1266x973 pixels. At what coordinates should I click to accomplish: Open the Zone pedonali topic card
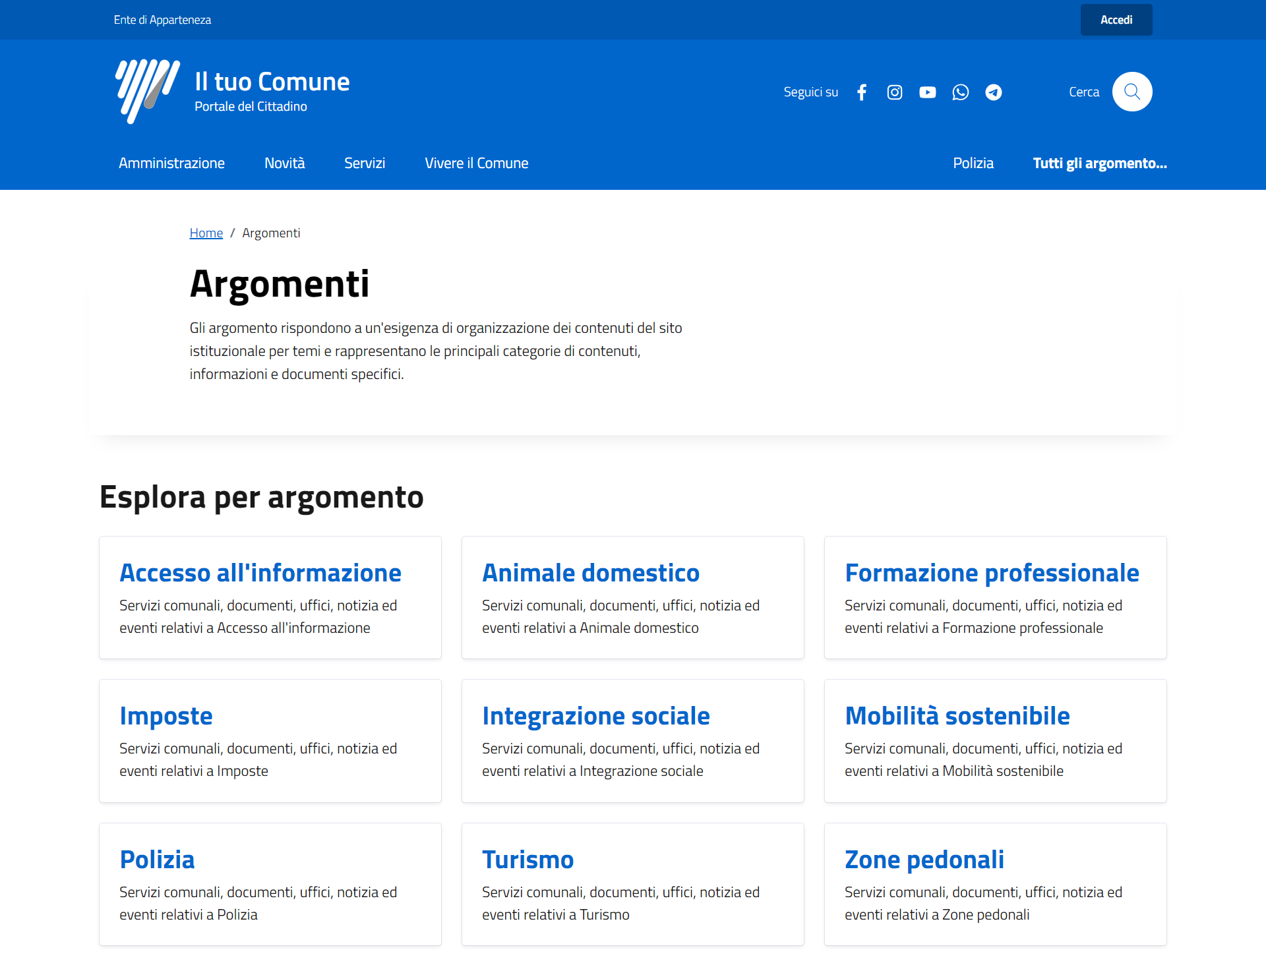pos(924,860)
